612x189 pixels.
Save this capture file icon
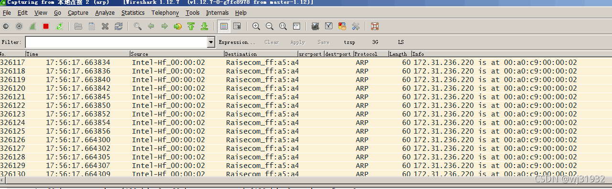click(x=91, y=26)
